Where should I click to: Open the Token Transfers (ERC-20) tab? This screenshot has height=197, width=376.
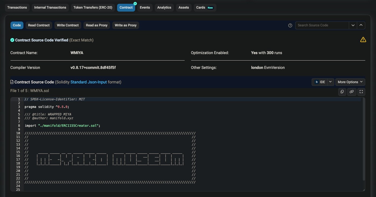point(93,8)
